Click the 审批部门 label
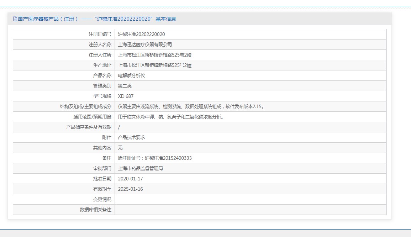The width and height of the screenshot is (411, 237). [102, 168]
